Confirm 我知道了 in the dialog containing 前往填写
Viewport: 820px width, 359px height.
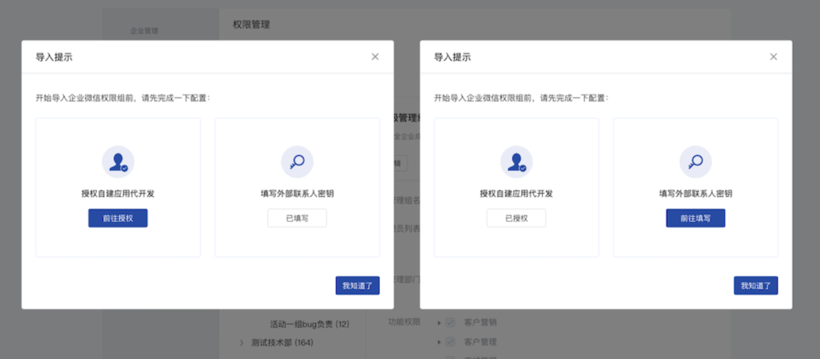756,285
